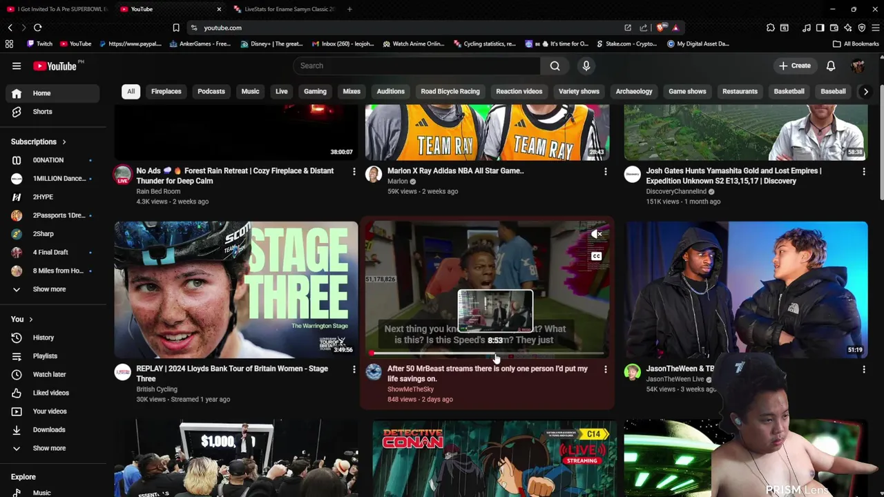Seek within the video preview progress bar
The height and width of the screenshot is (497, 884).
(487, 353)
